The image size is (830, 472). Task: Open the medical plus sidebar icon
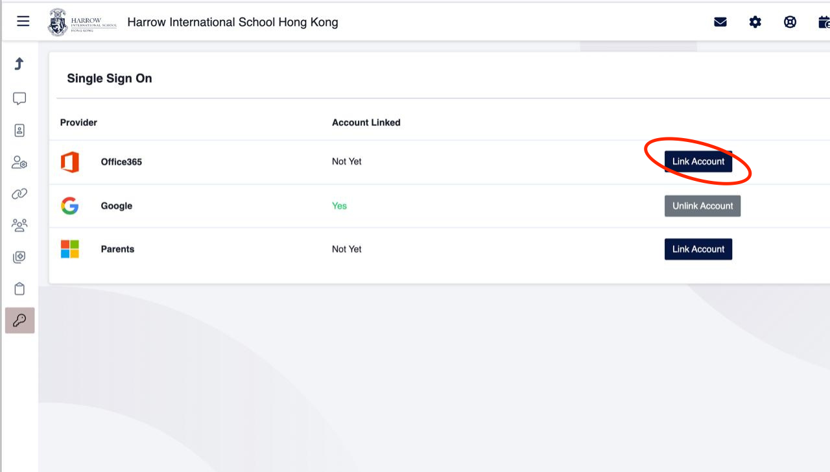point(19,257)
